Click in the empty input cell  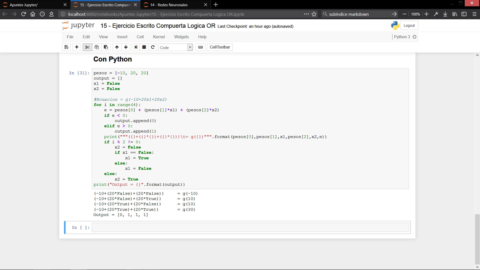(x=250, y=227)
